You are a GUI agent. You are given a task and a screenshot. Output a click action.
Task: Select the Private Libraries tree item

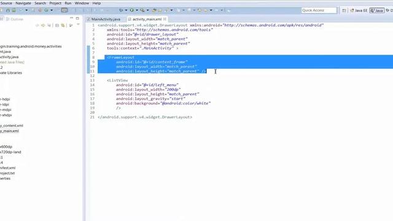tap(11, 72)
